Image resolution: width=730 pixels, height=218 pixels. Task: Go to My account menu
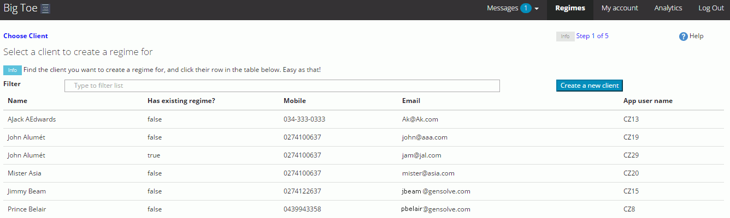(620, 8)
